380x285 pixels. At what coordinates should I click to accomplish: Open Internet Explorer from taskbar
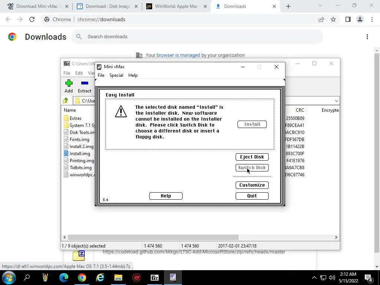(100, 278)
